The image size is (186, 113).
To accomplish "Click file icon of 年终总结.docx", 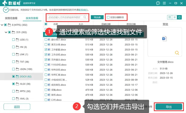I will click(49, 70).
